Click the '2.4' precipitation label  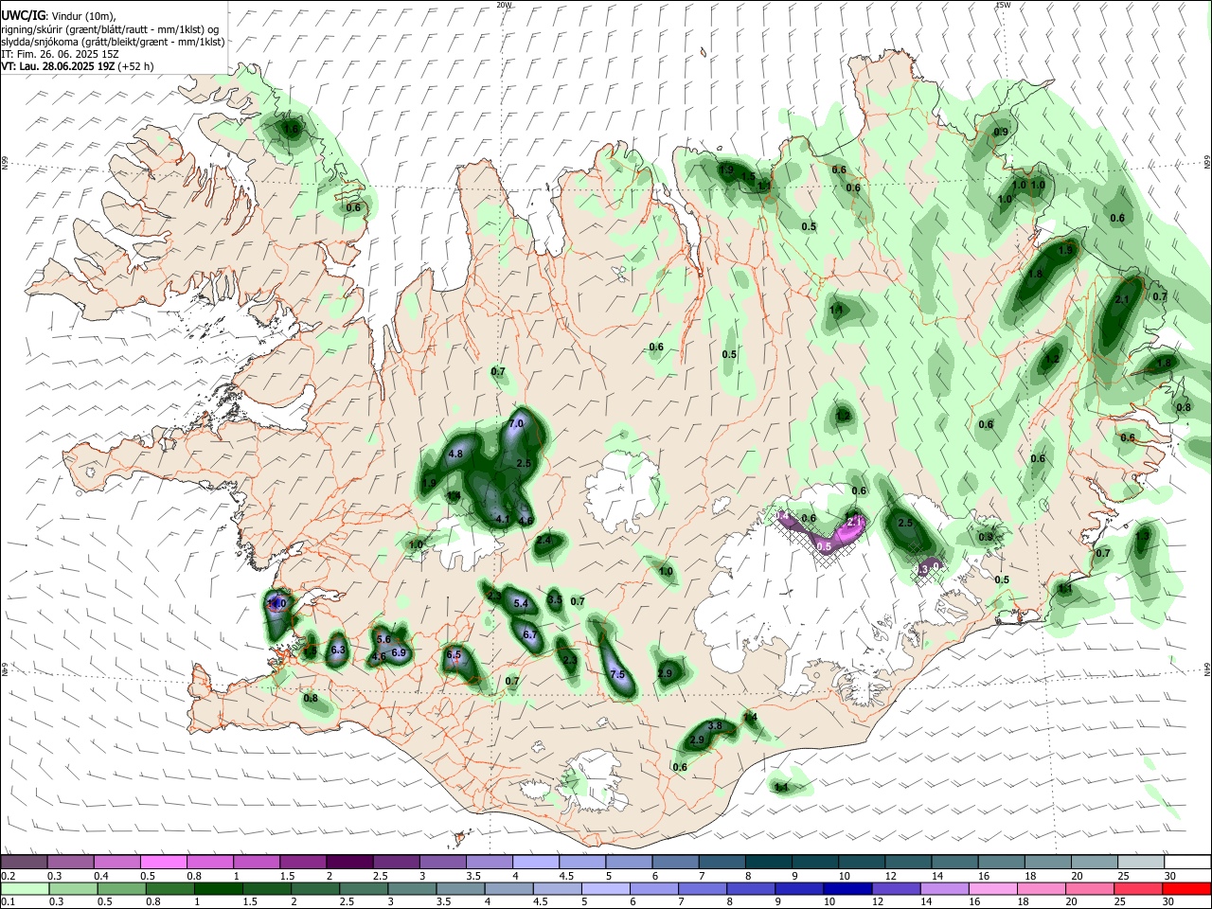click(x=544, y=541)
